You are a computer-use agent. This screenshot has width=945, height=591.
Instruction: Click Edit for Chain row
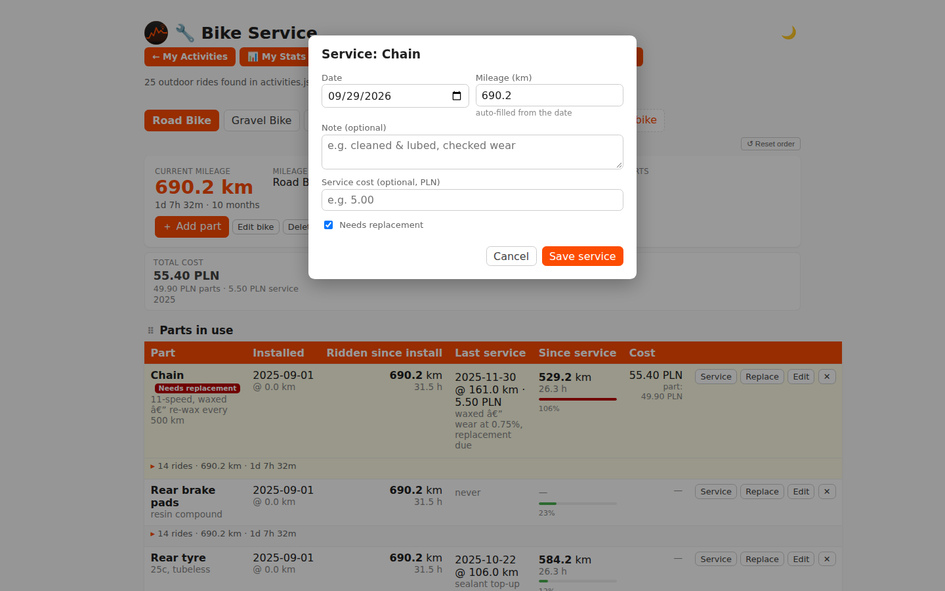click(x=801, y=377)
